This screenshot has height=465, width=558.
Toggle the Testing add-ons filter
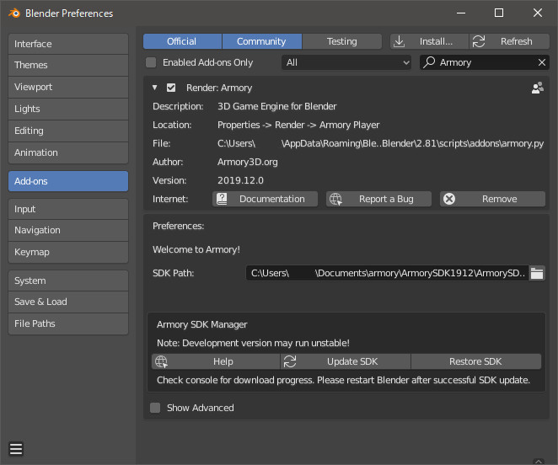342,41
